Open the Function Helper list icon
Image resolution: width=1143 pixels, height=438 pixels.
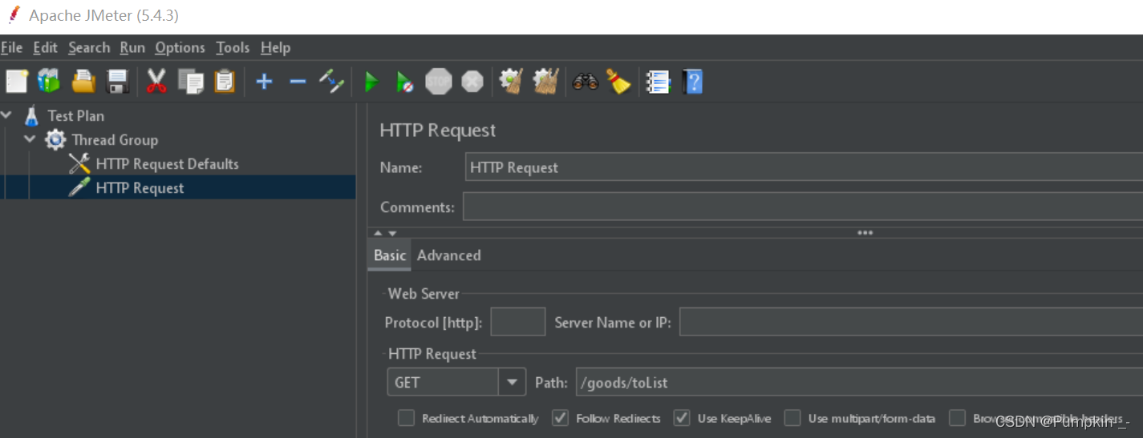[659, 82]
